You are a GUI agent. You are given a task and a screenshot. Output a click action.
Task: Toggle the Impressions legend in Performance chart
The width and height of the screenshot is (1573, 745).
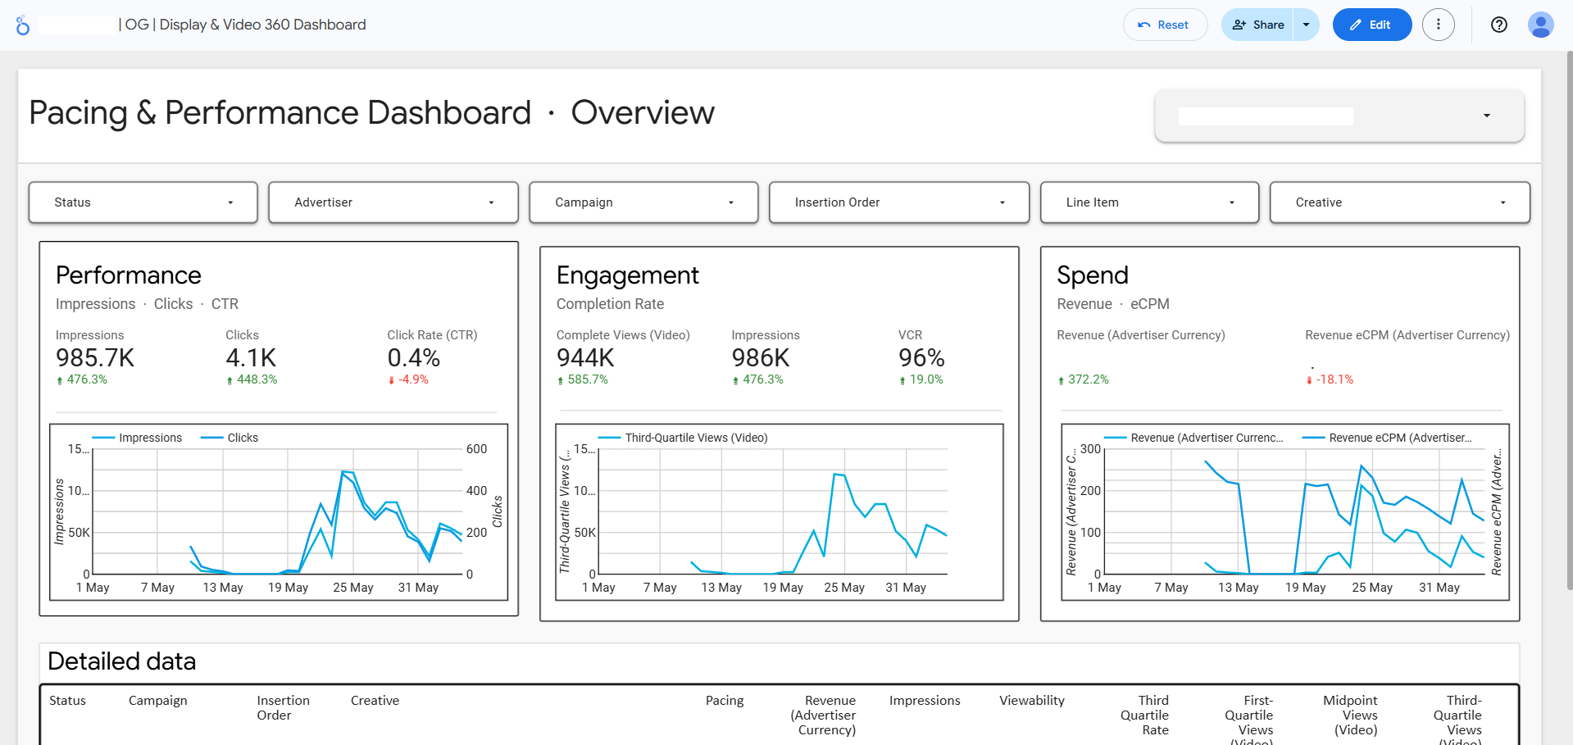(138, 438)
